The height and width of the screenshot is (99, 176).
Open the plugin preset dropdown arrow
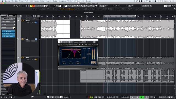point(87,42)
